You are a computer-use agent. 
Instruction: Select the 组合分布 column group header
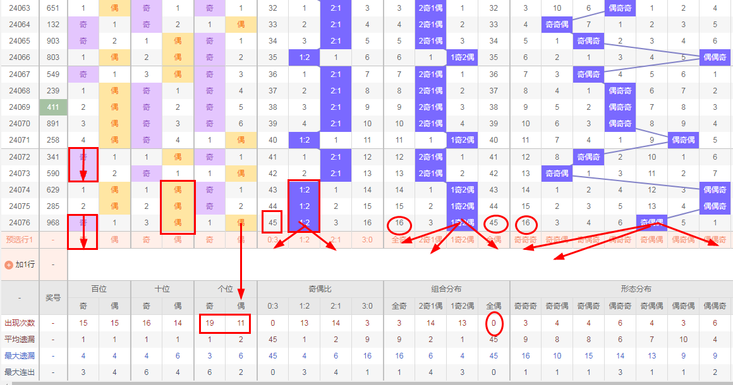[x=446, y=289]
